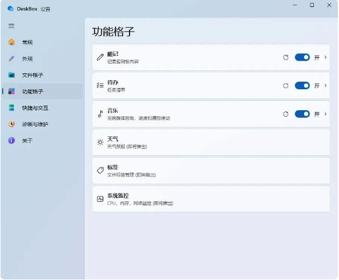Click the 功能格子 page heading
The height and width of the screenshot is (280, 339).
click(113, 32)
